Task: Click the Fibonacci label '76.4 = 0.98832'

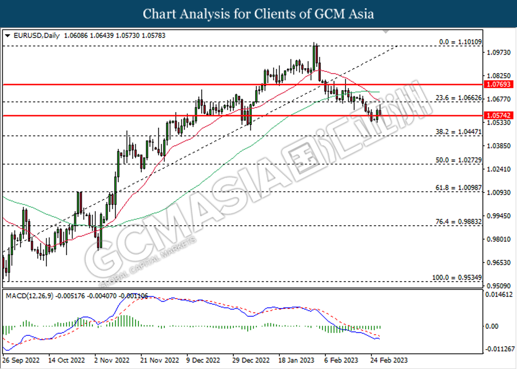Action: tap(458, 222)
